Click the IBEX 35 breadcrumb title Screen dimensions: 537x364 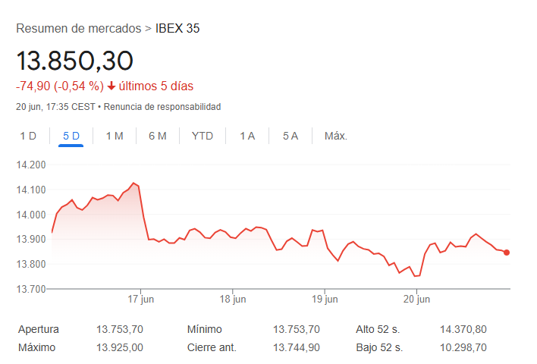click(177, 29)
